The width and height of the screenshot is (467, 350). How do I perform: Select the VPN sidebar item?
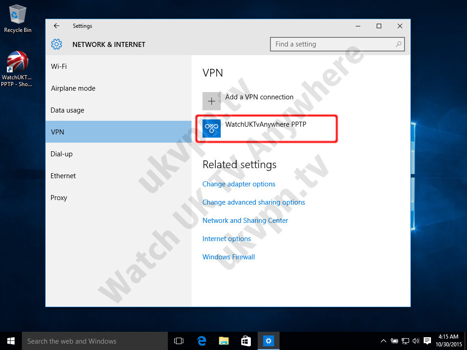pos(119,132)
